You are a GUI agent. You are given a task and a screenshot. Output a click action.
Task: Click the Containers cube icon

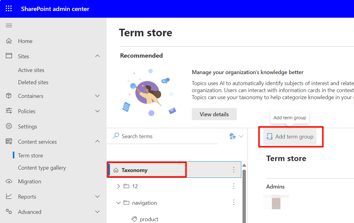pos(9,96)
